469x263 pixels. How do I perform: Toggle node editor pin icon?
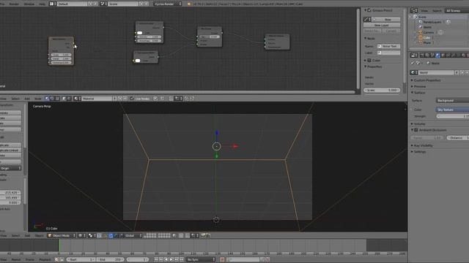(155, 99)
